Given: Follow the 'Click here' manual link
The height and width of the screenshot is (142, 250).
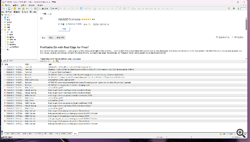Looking at the screenshot, I should pyautogui.click(x=77, y=59).
